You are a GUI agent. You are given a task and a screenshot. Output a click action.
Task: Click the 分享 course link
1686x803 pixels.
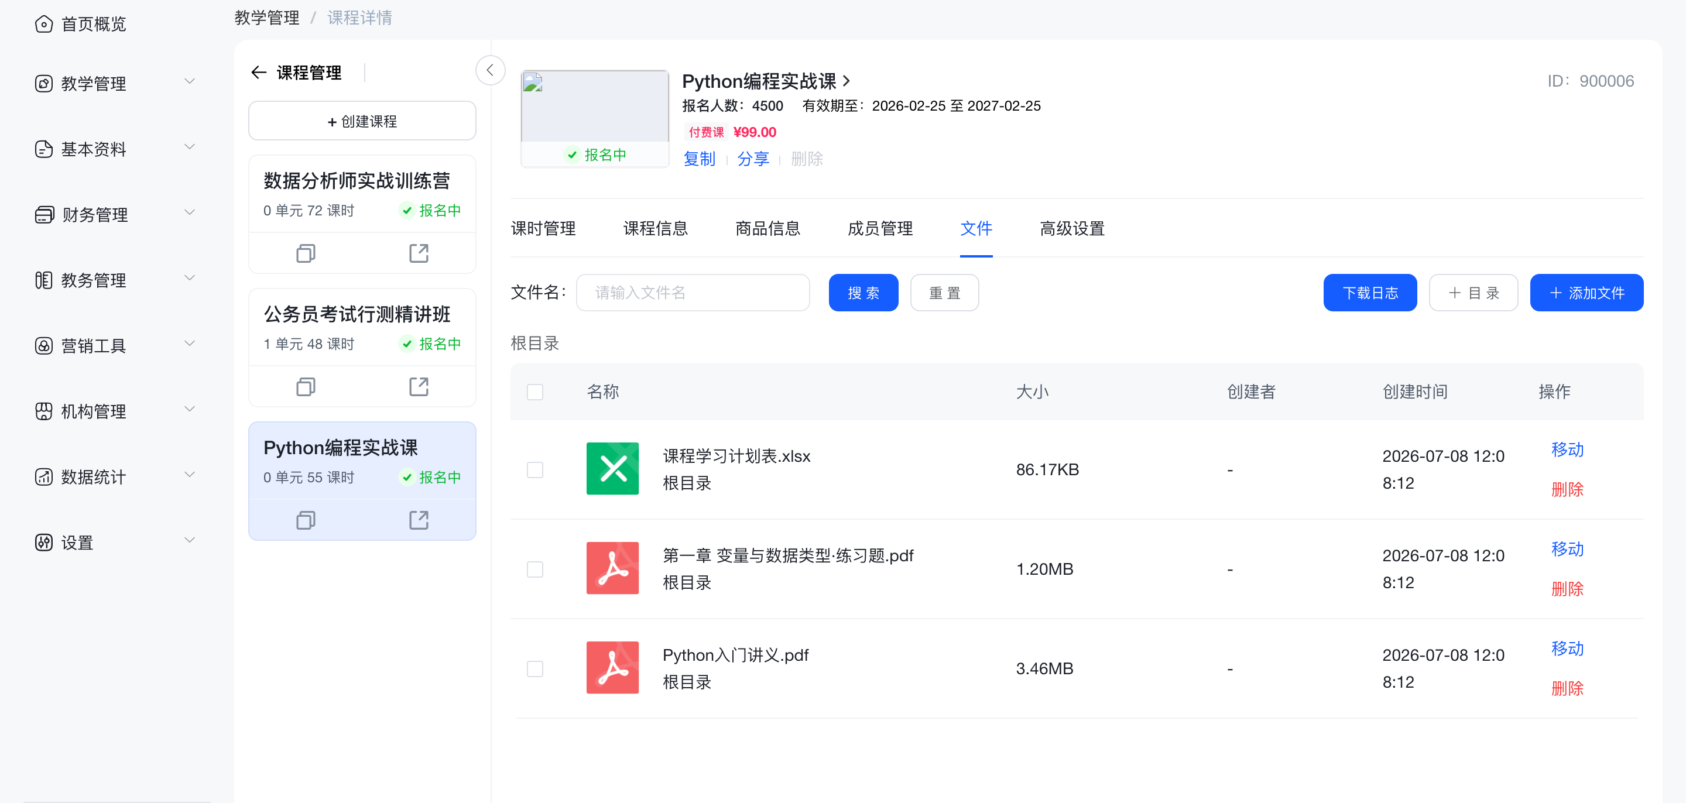click(753, 159)
